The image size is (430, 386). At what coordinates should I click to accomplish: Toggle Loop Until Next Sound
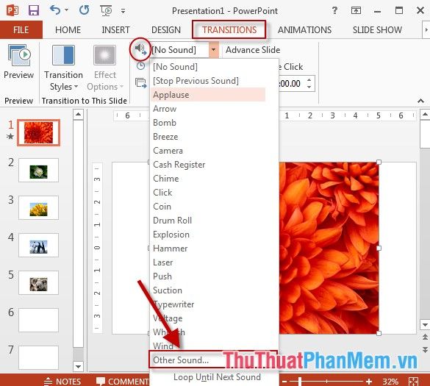point(217,377)
